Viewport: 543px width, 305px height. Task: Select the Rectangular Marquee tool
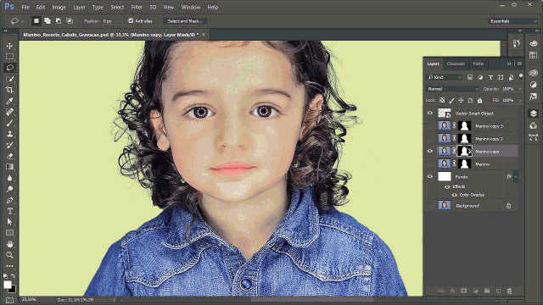(9, 57)
